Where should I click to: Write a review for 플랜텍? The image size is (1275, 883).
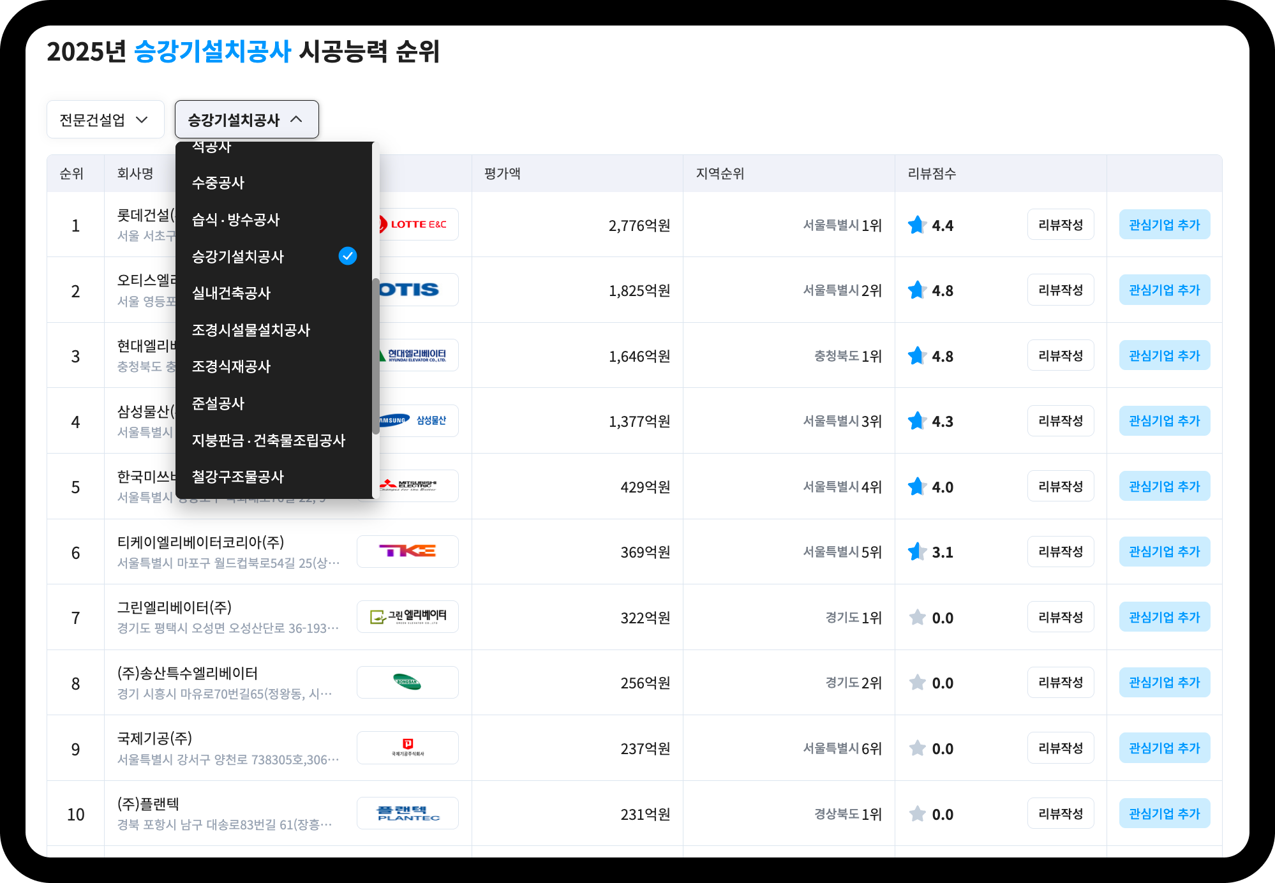click(1061, 813)
